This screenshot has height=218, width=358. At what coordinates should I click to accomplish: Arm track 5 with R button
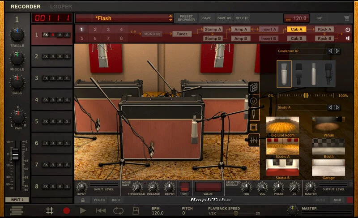pyautogui.click(x=53, y=121)
